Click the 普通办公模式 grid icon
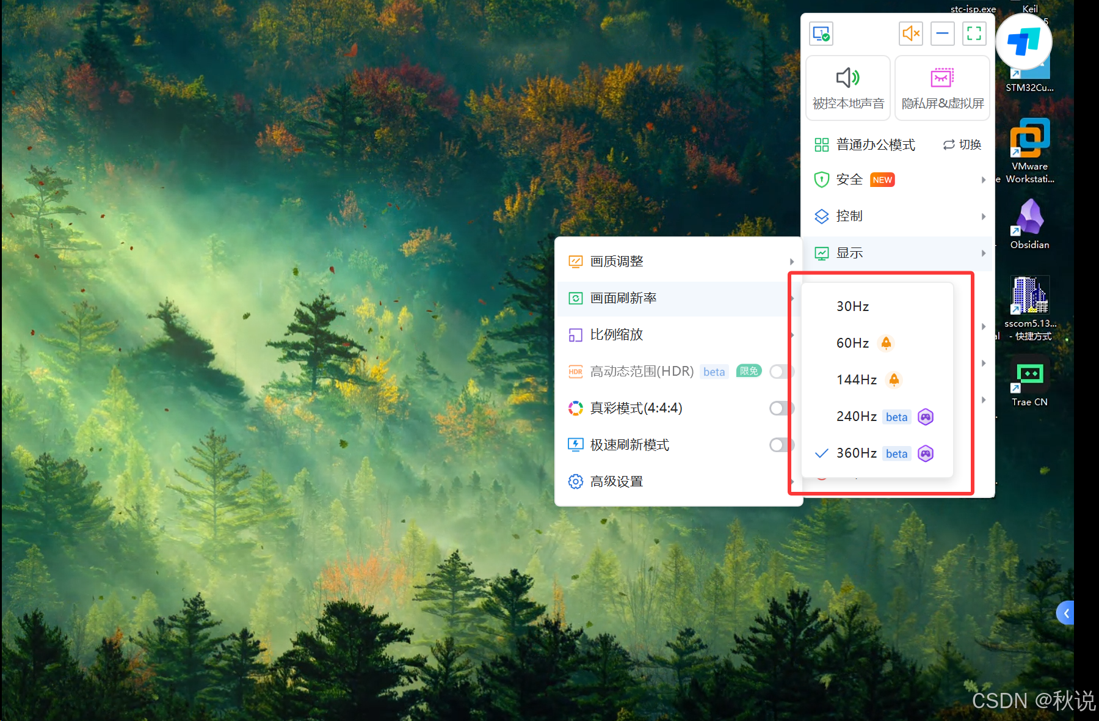This screenshot has height=721, width=1099. point(821,145)
